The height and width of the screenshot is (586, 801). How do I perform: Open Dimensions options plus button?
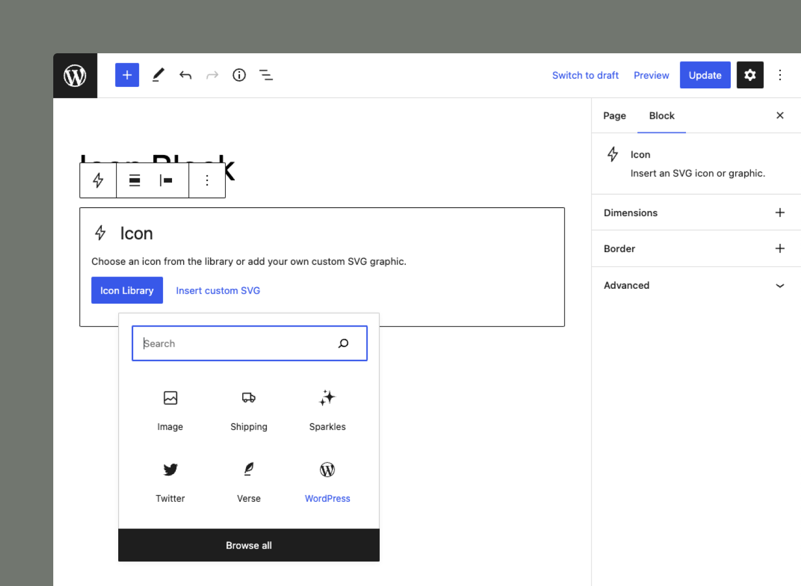(x=780, y=213)
